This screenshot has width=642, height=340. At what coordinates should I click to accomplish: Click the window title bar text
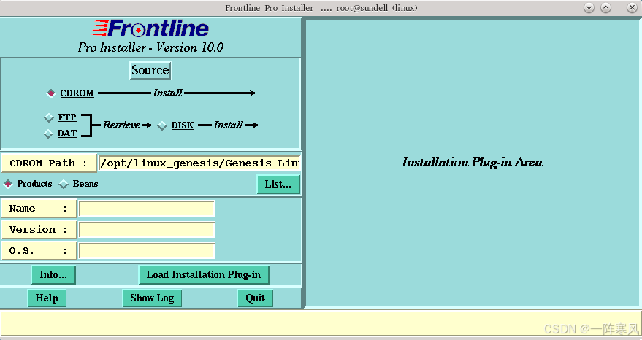(x=321, y=8)
